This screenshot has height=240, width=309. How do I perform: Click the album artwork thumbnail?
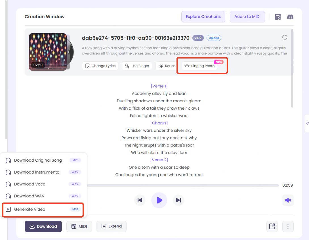coord(47,52)
